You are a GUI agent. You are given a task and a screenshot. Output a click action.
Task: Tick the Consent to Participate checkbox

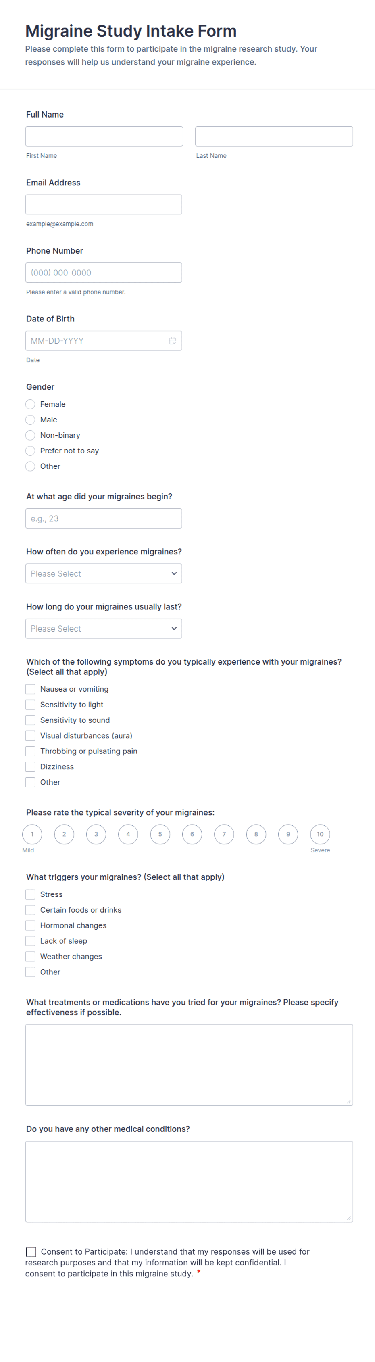[31, 1251]
